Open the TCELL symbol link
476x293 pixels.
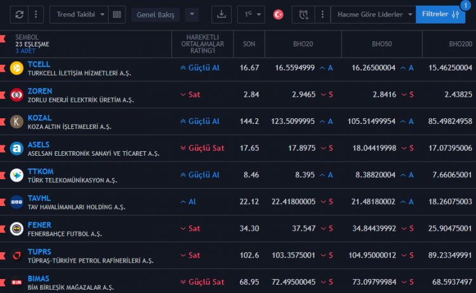39,64
